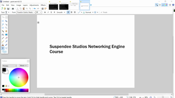
Task: Toggle bold text formatting
Action: pyautogui.click(x=45, y=12)
